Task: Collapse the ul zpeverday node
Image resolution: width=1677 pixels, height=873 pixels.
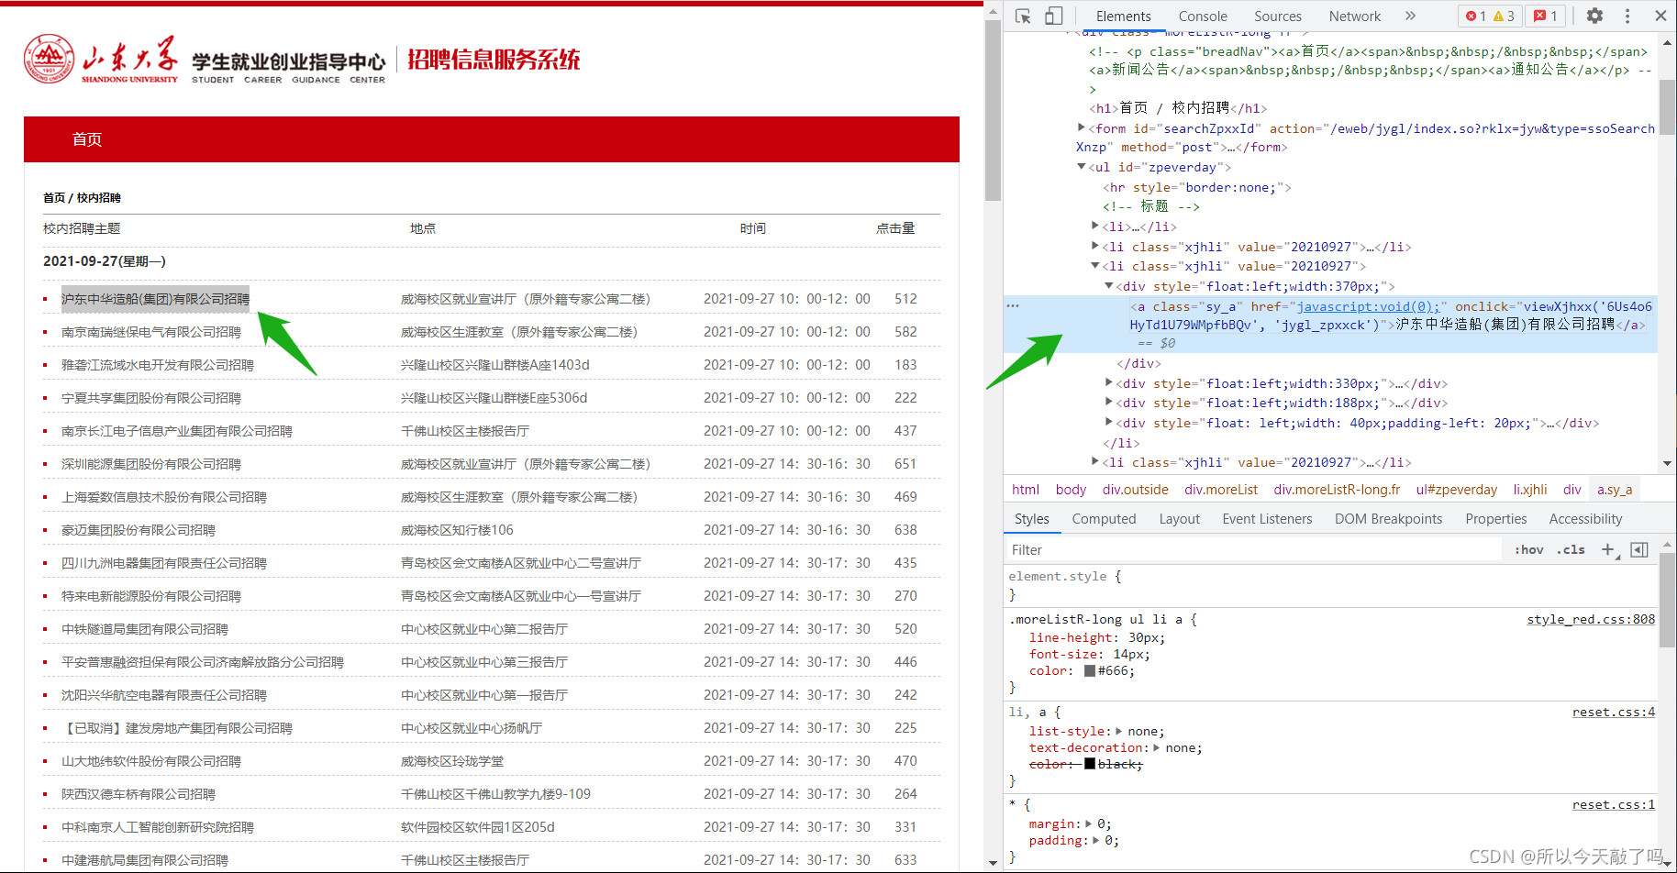Action: (x=1082, y=167)
